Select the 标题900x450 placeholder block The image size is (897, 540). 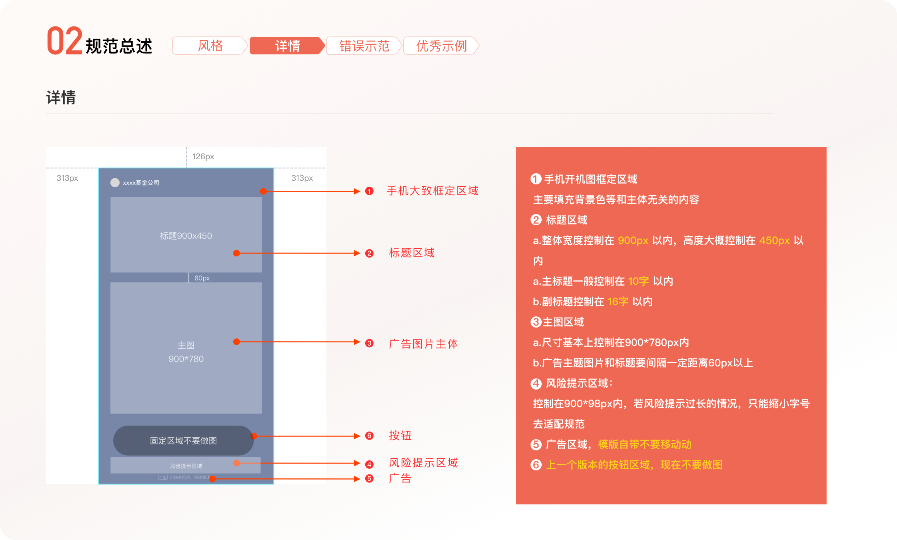(186, 235)
